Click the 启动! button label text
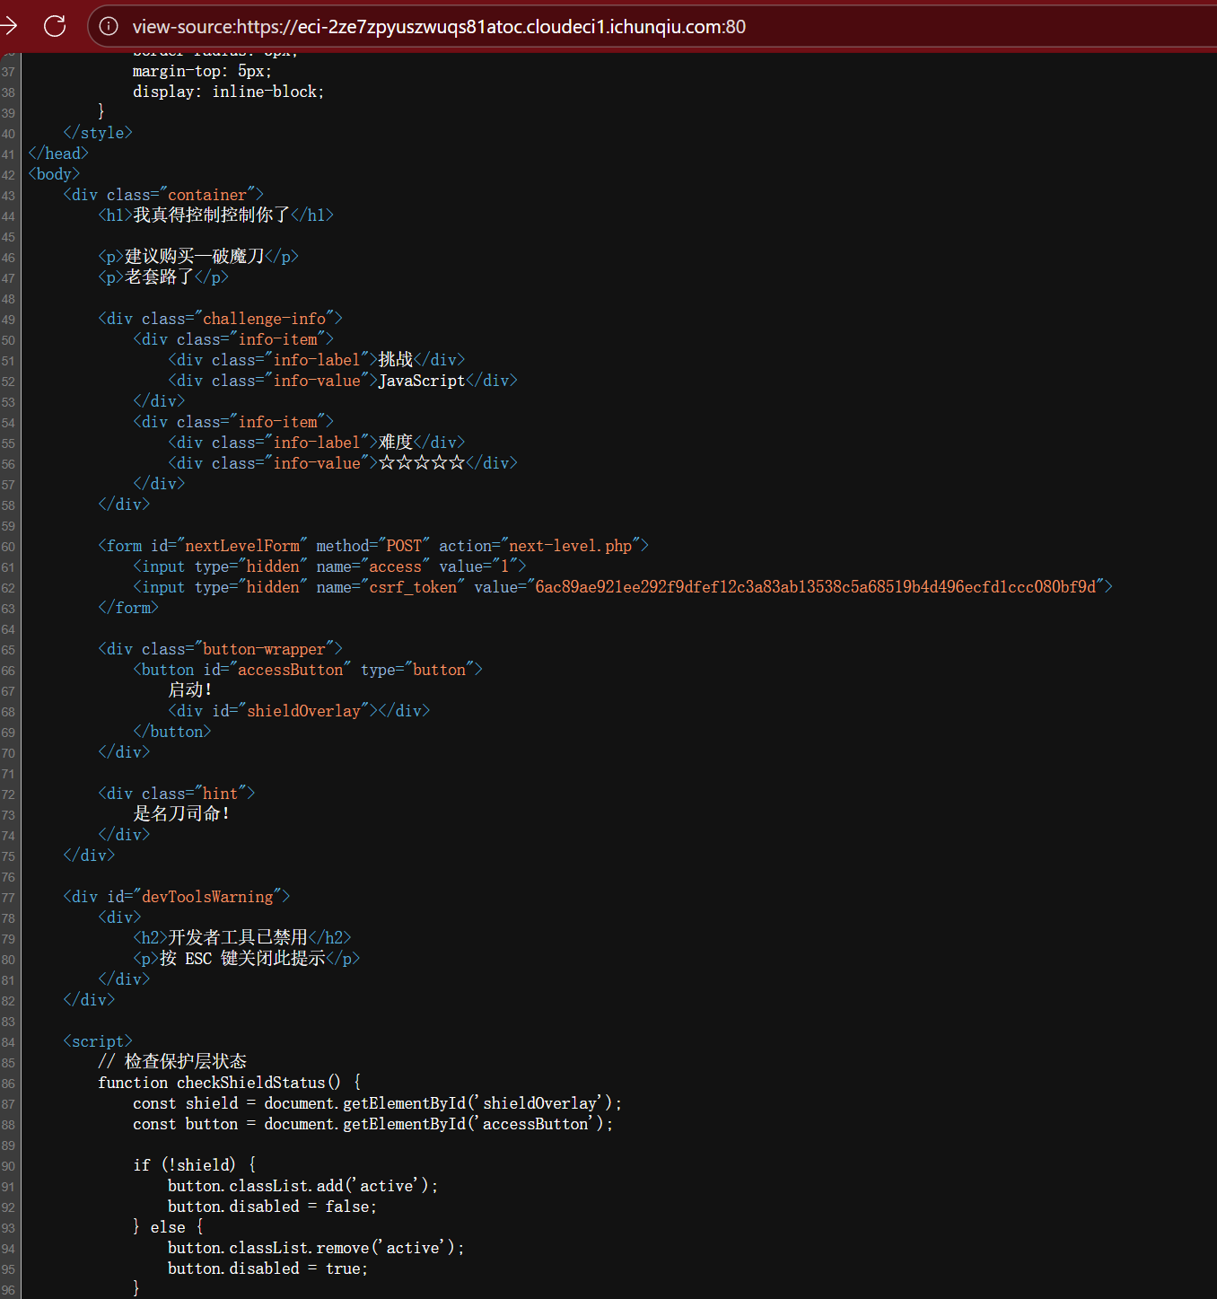Viewport: 1217px width, 1299px height. click(x=190, y=690)
